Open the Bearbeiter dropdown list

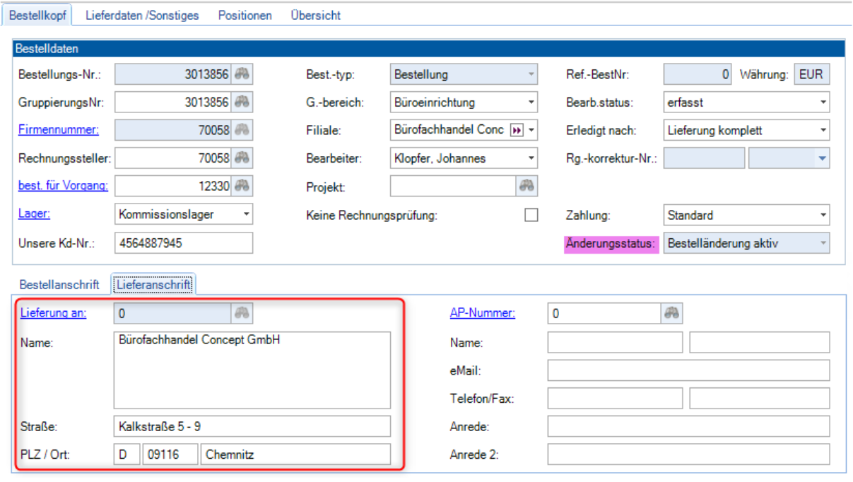(x=531, y=158)
